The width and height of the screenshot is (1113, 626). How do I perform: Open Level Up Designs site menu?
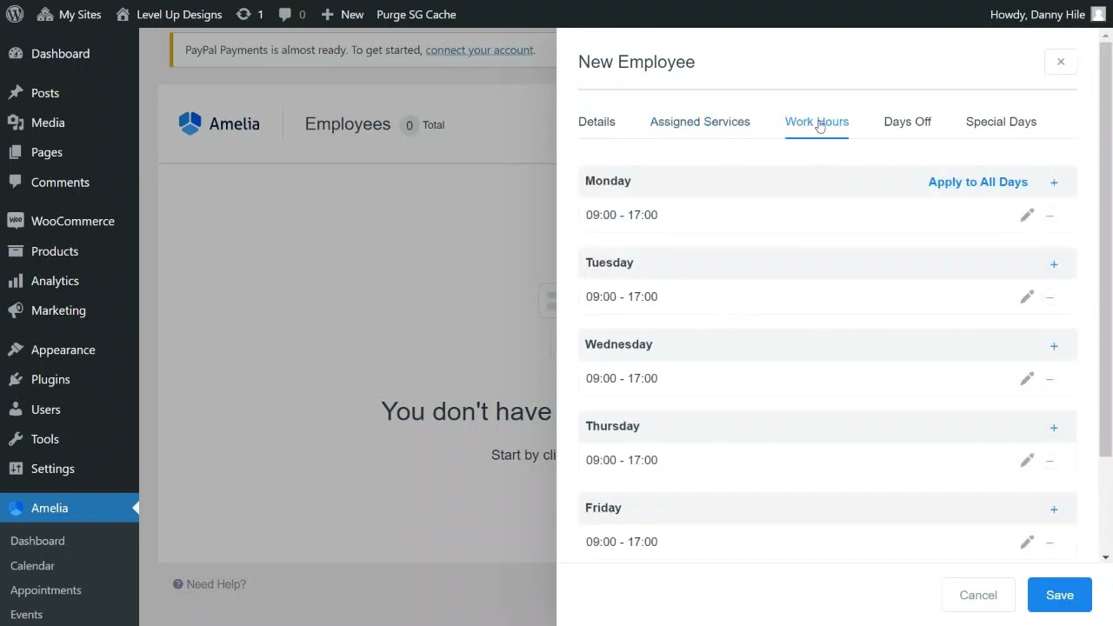click(170, 14)
